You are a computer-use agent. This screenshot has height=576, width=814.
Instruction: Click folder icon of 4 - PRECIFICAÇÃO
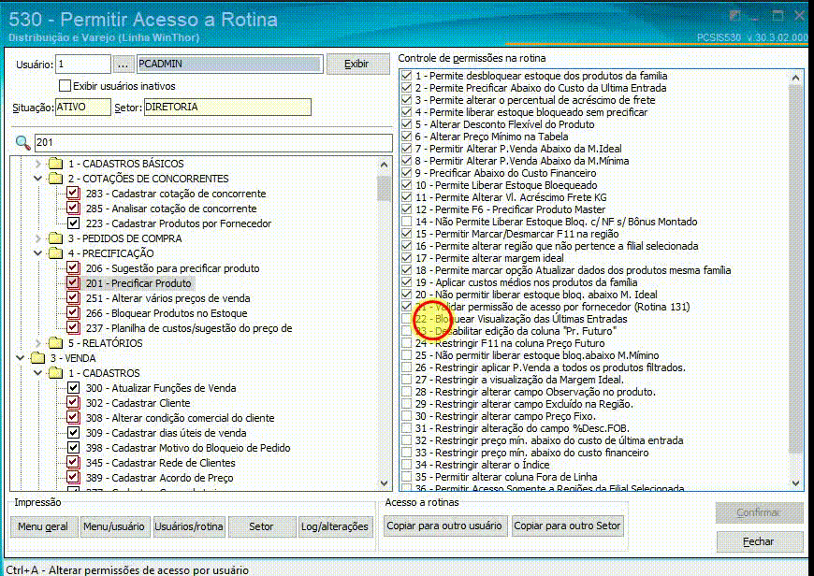(55, 253)
